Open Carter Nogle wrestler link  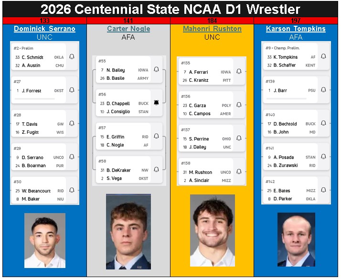pos(128,29)
